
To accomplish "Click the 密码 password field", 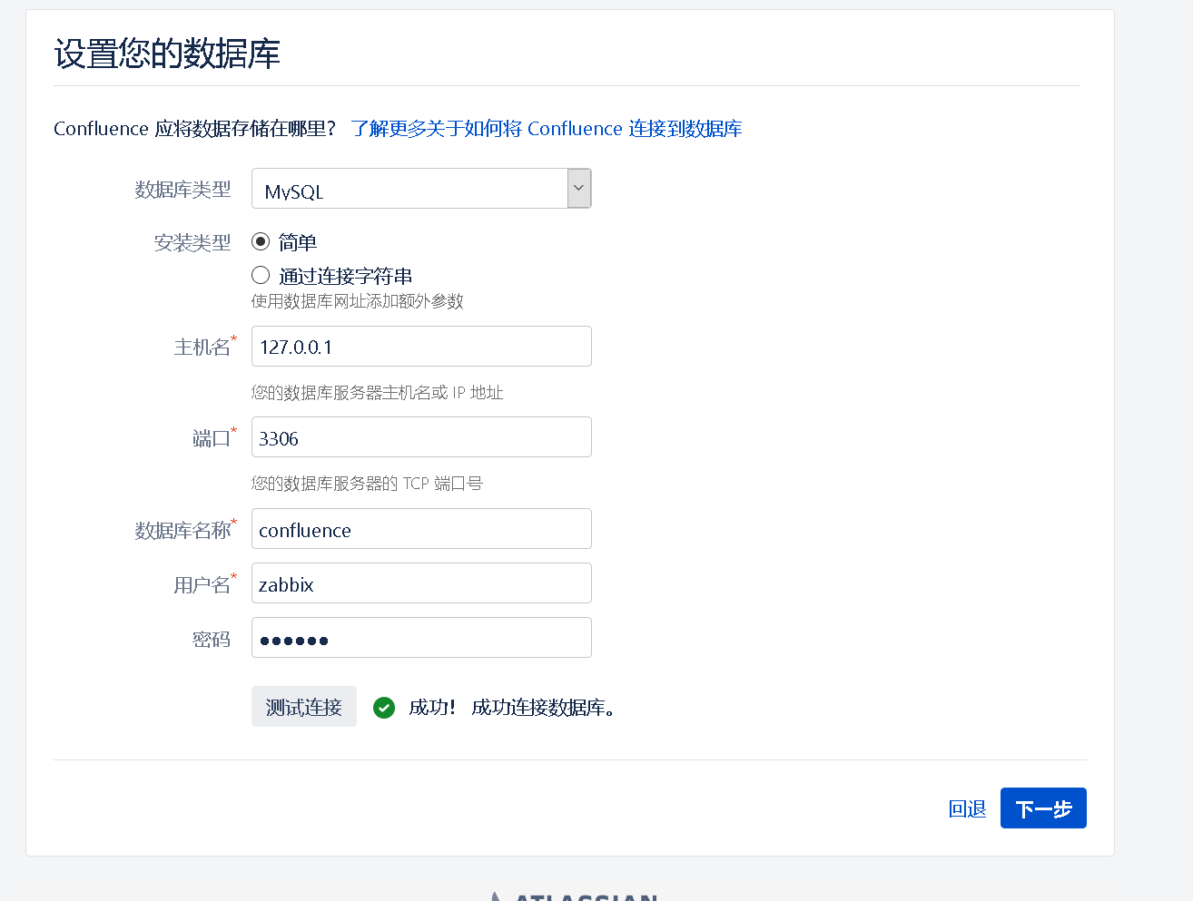I will 421,638.
